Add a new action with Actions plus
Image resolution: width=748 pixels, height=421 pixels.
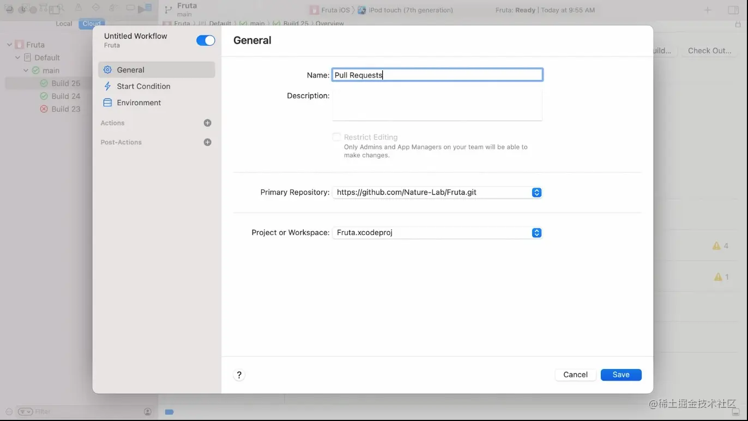[x=207, y=123]
